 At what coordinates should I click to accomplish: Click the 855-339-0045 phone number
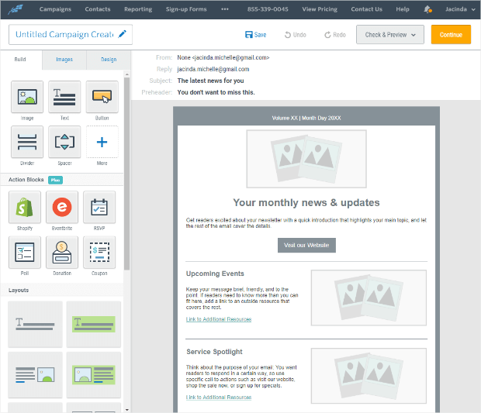pyautogui.click(x=268, y=9)
